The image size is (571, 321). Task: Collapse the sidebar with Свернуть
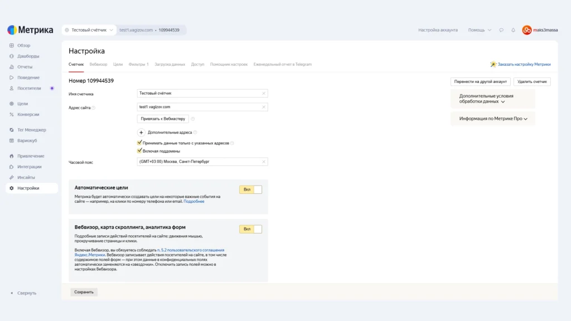coord(23,293)
